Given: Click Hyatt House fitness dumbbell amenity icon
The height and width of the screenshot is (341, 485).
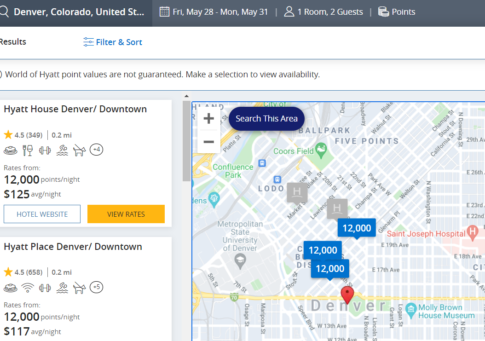Looking at the screenshot, I should click(45, 150).
